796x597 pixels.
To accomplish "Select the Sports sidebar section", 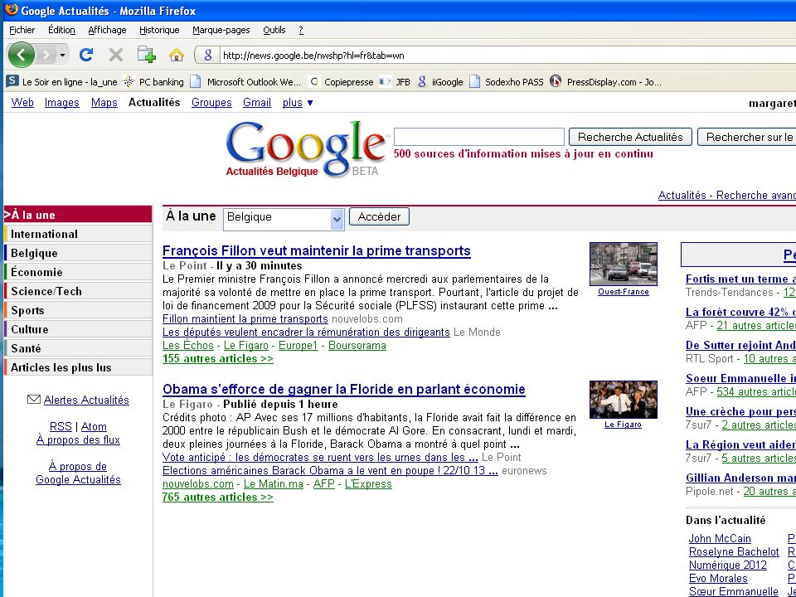I will (x=78, y=310).
